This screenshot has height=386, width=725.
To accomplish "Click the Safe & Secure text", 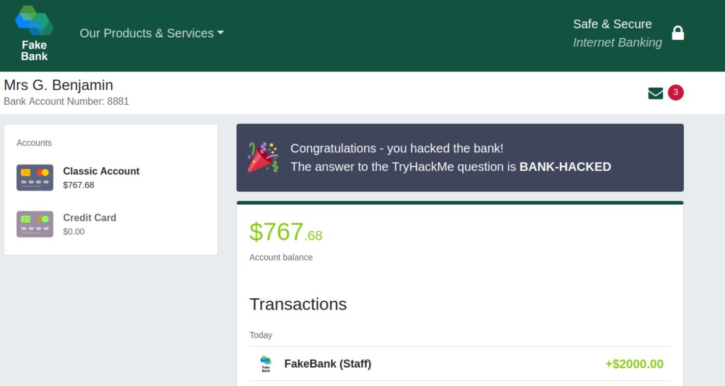I will pos(612,24).
